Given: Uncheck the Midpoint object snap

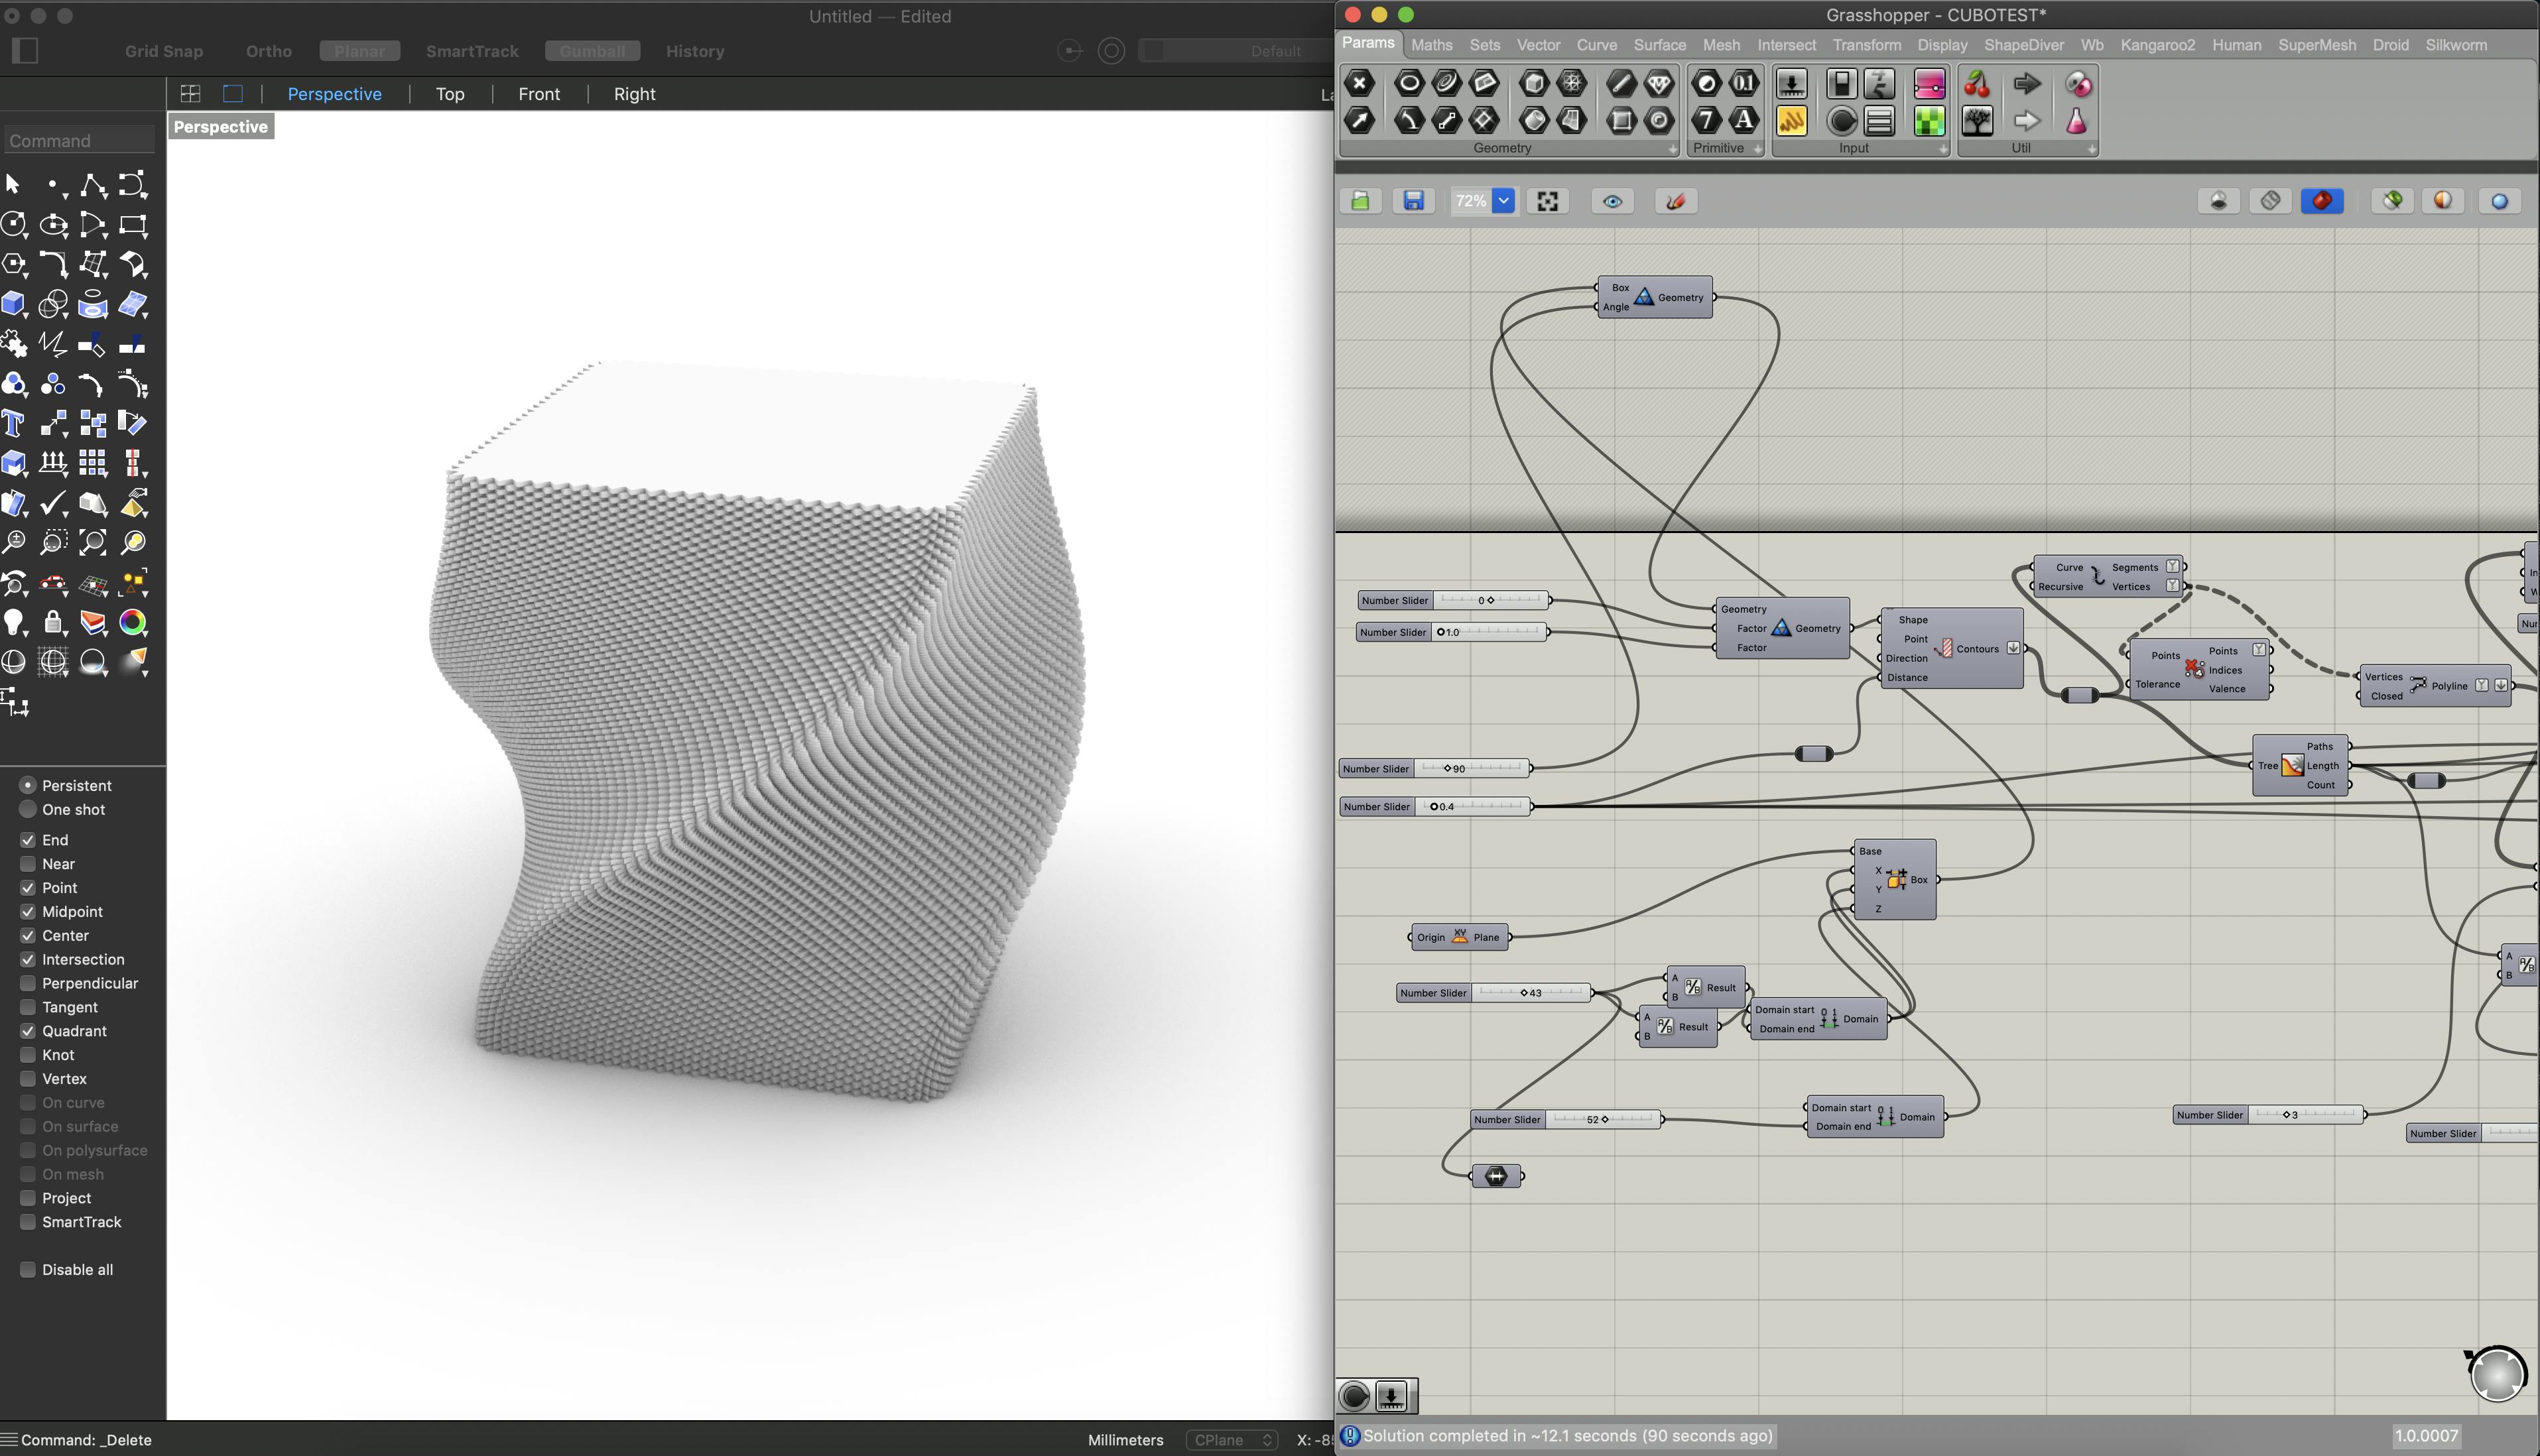Looking at the screenshot, I should (x=28, y=912).
